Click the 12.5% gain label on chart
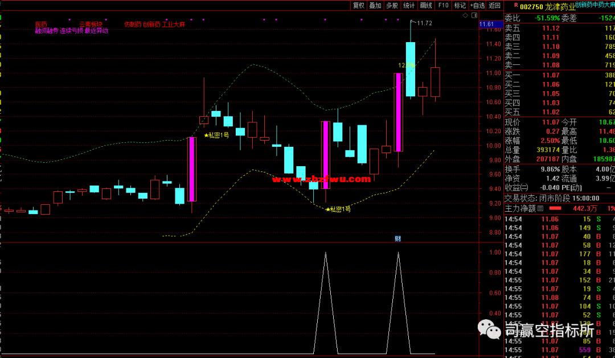 click(407, 65)
